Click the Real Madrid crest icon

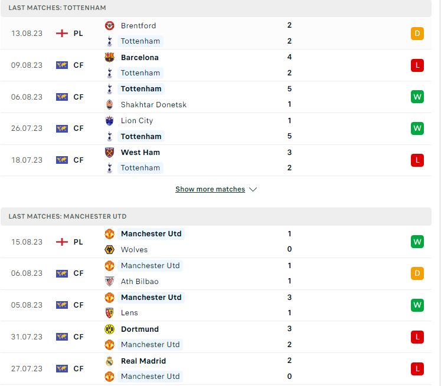click(109, 361)
